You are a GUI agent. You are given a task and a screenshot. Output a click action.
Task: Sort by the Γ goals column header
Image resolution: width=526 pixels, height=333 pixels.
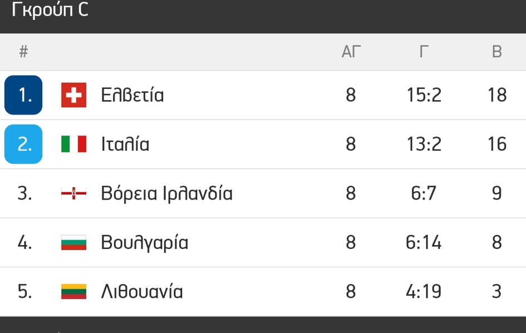click(x=424, y=52)
